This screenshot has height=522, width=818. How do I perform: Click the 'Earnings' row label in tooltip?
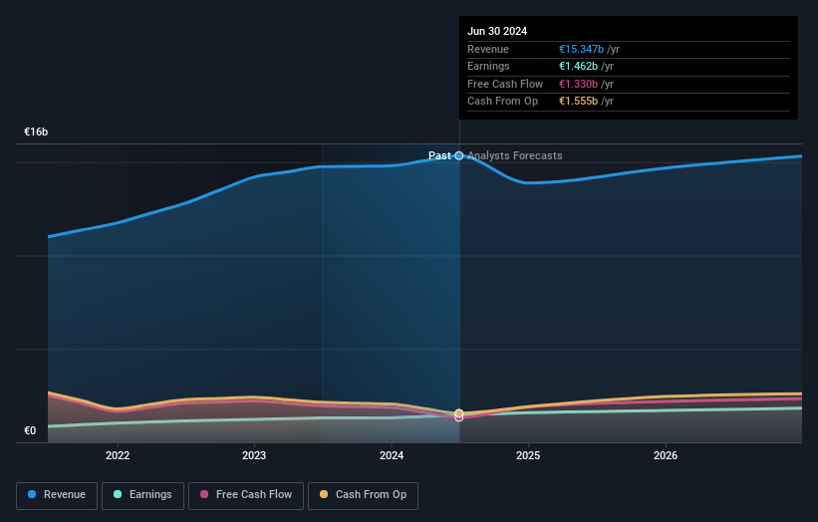488,66
